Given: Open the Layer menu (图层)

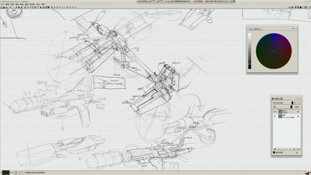Looking at the screenshot, I should (x=27, y=4).
